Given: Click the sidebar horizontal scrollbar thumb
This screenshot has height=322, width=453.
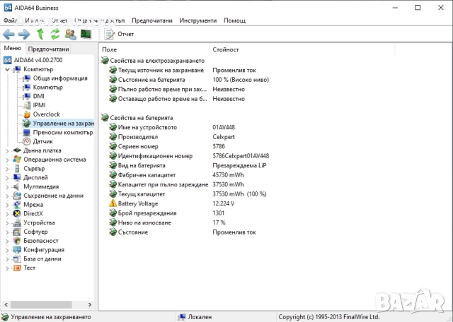Looking at the screenshot, I should click(x=41, y=304).
